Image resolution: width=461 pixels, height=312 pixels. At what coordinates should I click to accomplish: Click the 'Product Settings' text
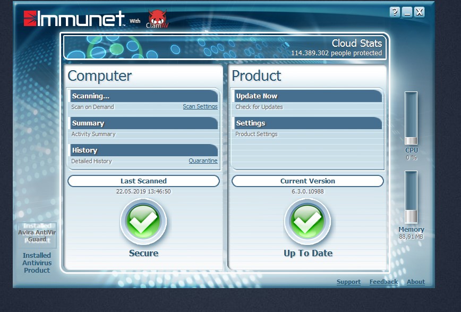[x=257, y=134]
